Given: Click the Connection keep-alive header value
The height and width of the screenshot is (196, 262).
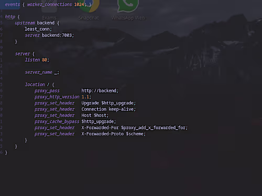Looking at the screenshot, I should (x=107, y=109).
